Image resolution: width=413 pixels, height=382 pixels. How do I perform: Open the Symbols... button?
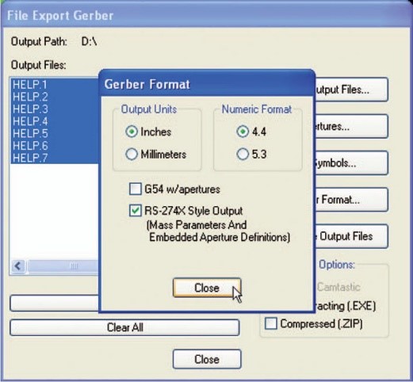(x=351, y=163)
